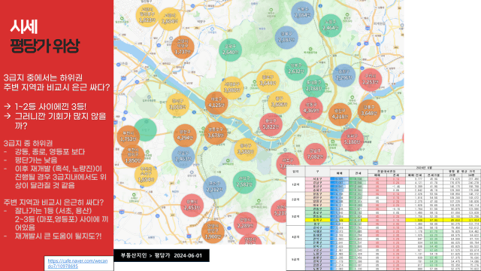Select the red 2,453 city bubble

tap(192, 206)
